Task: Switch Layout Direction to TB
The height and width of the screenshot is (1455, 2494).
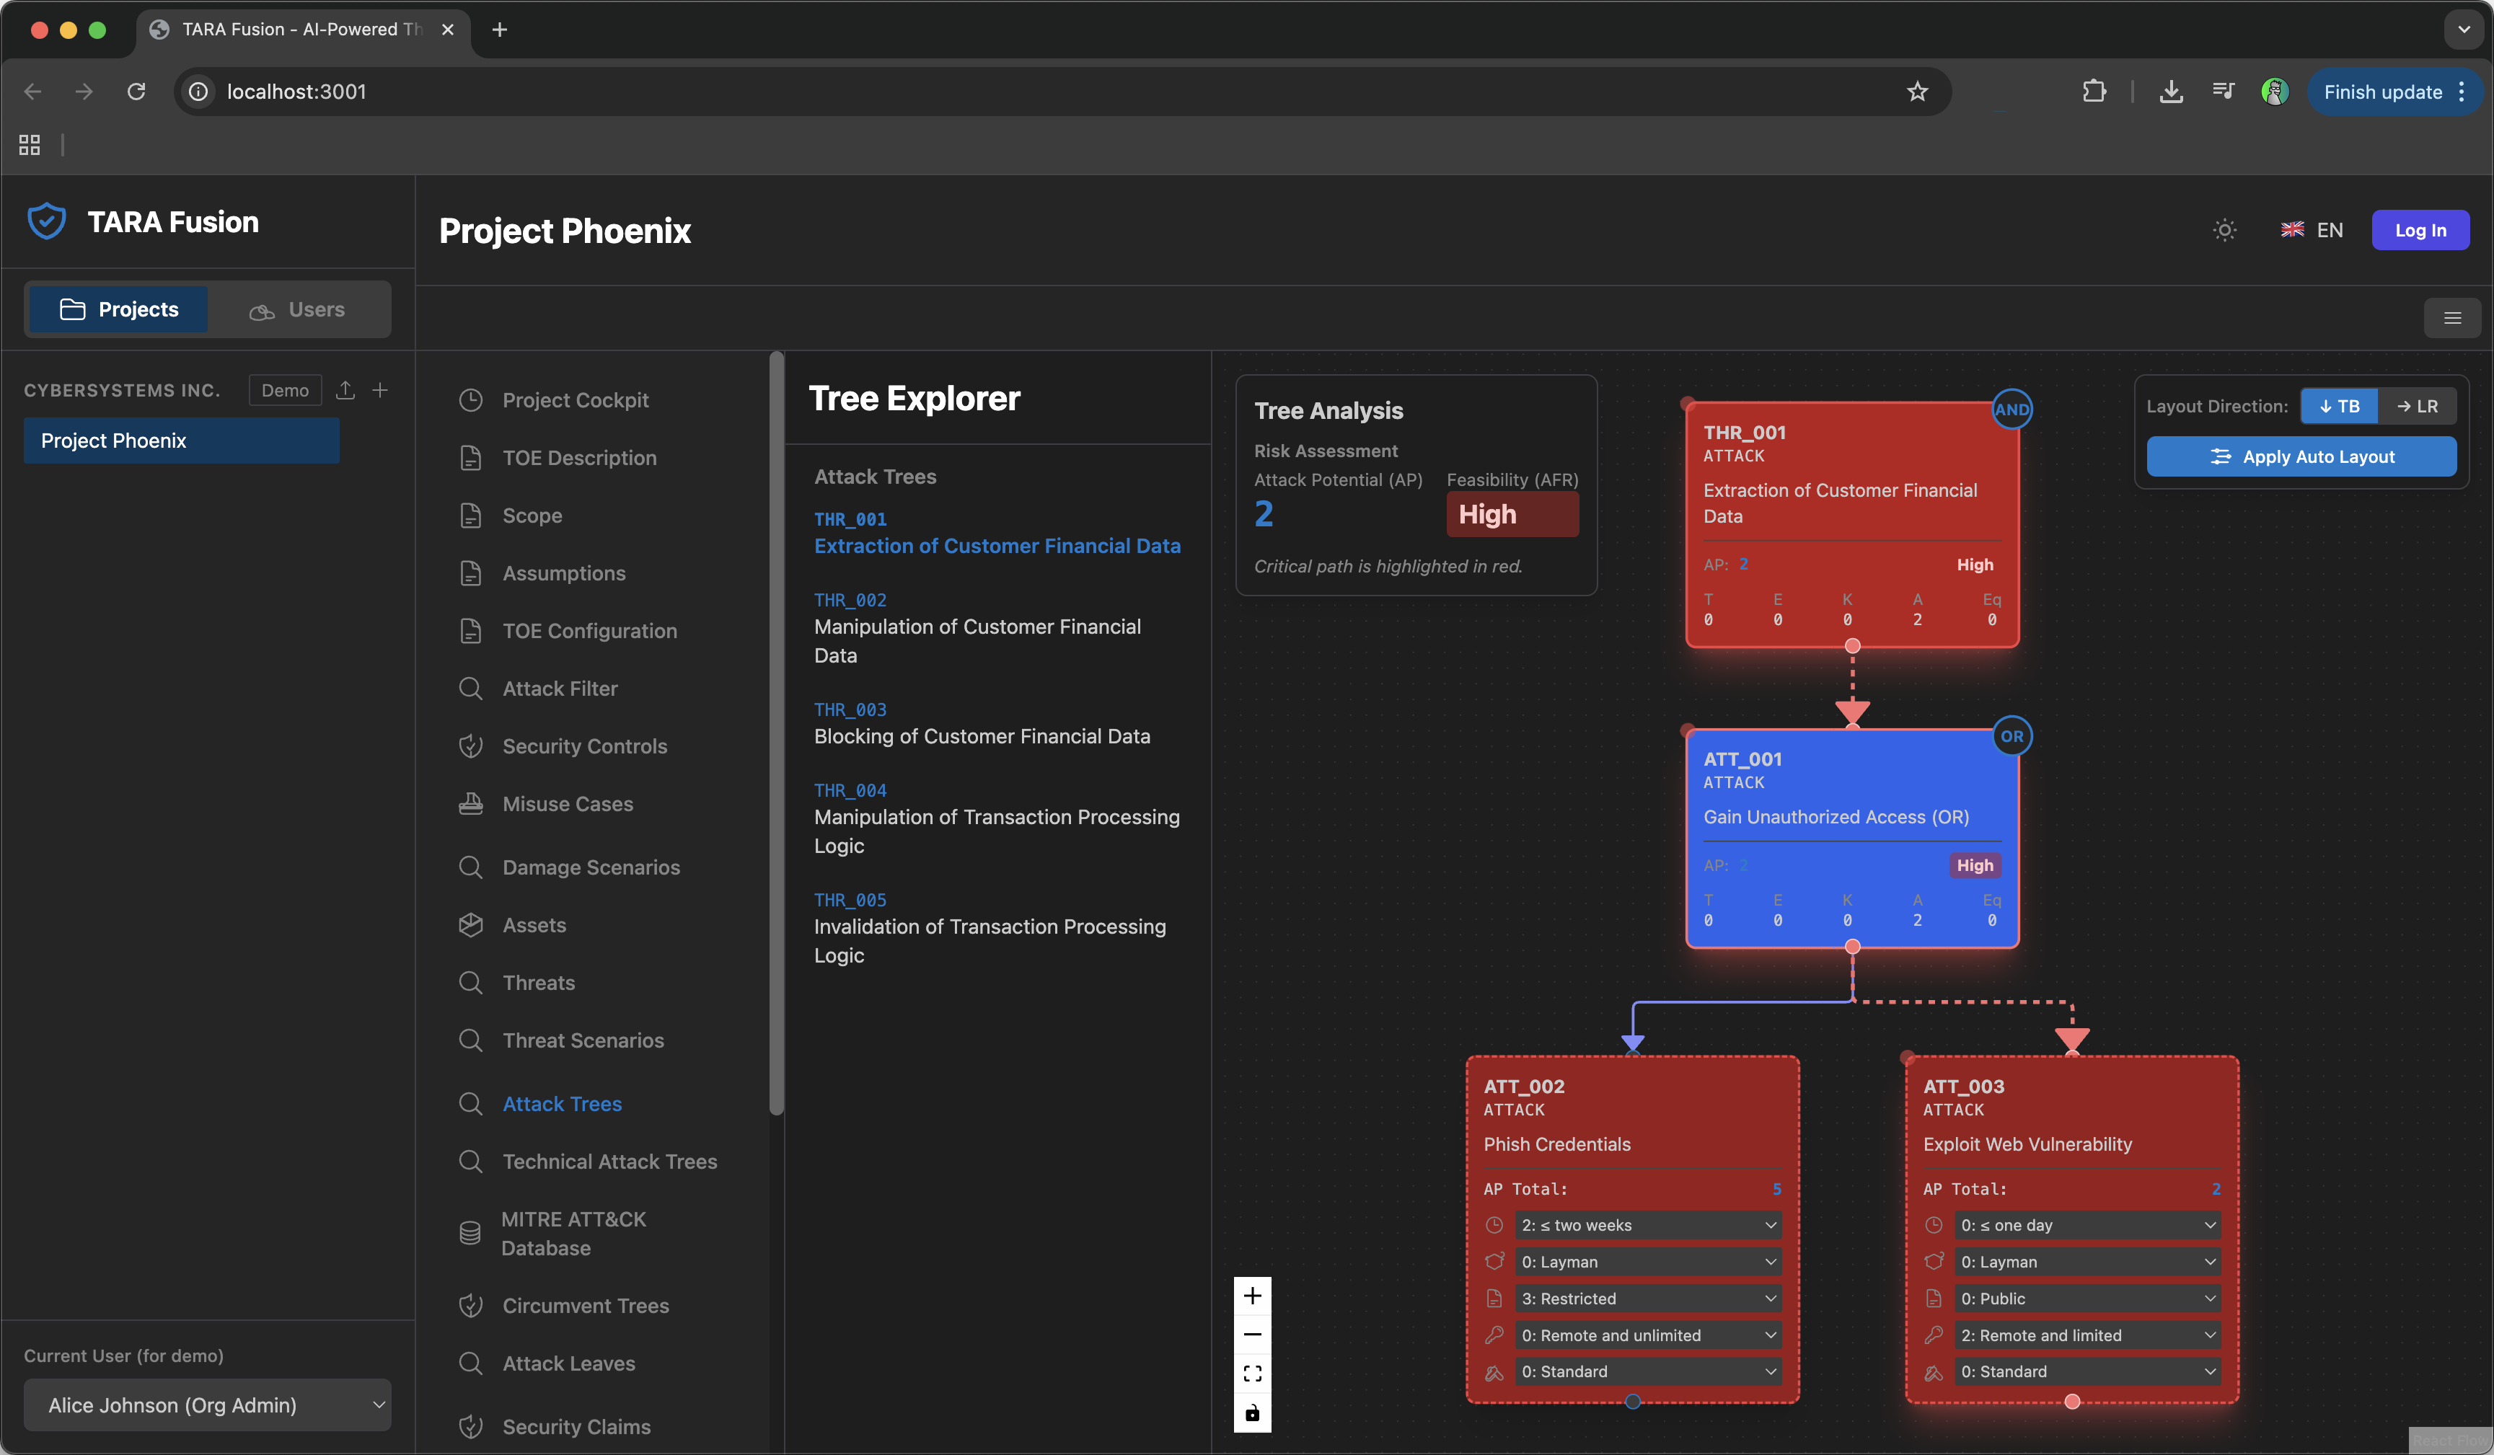Action: (2340, 405)
